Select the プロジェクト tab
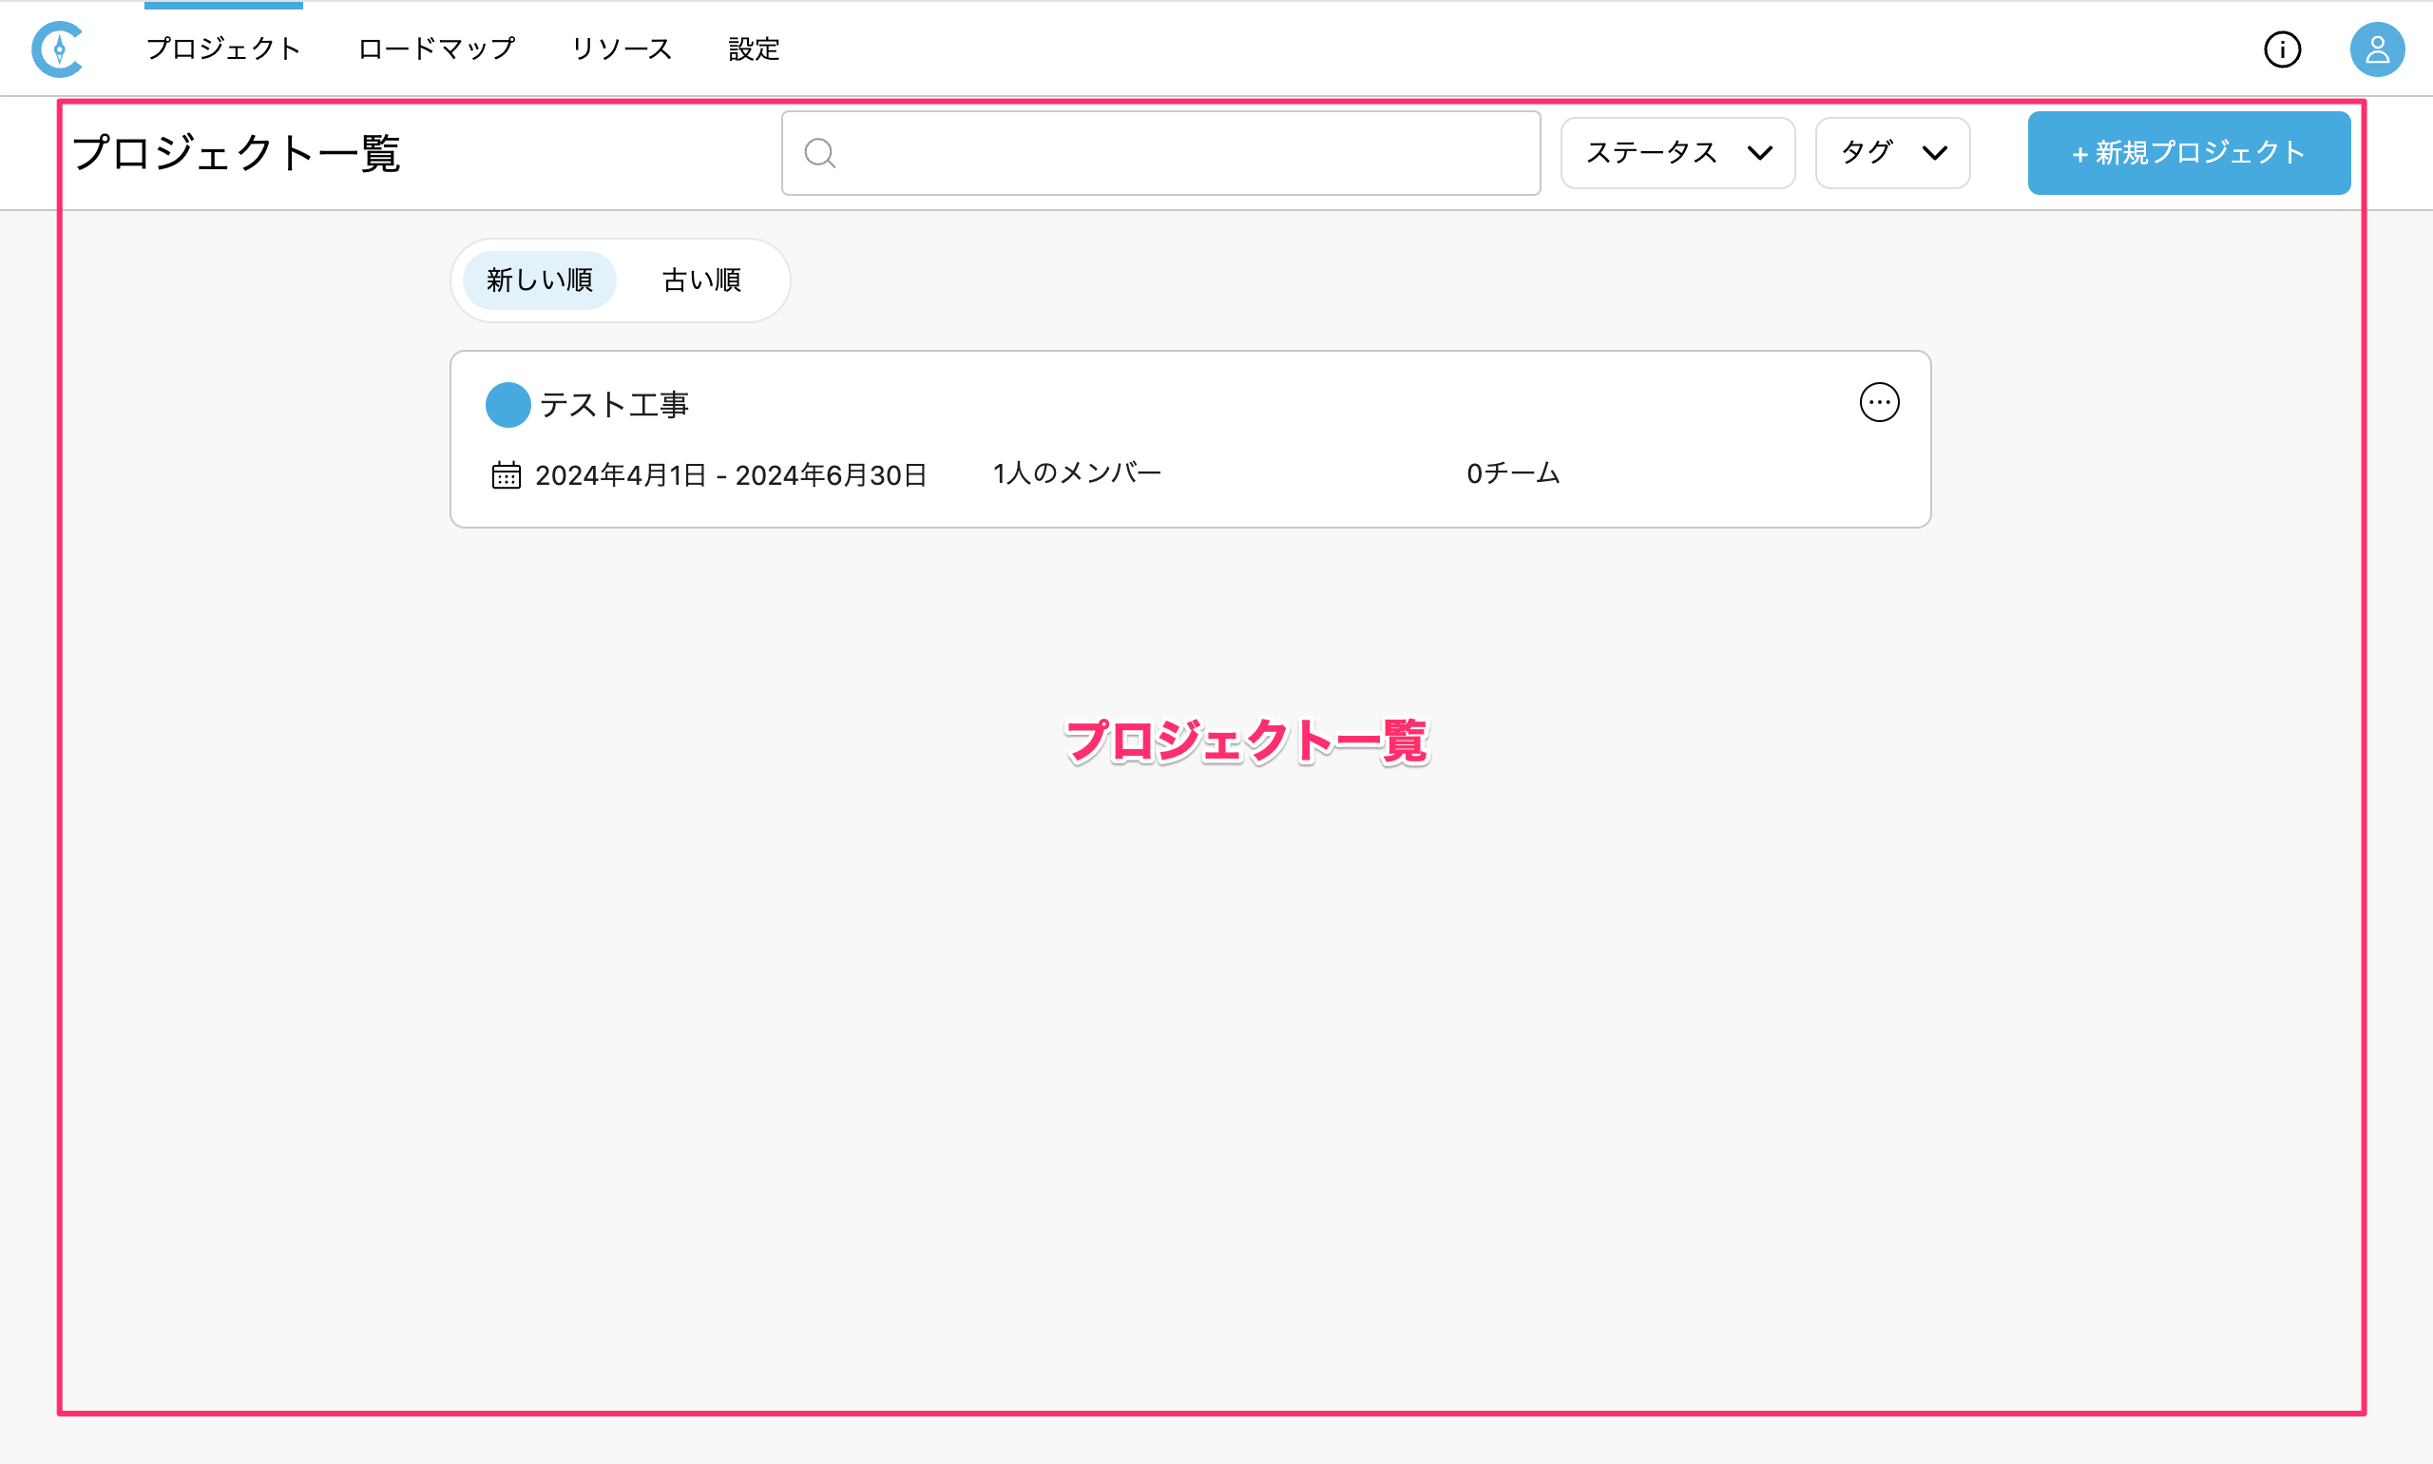2433x1464 pixels. click(x=223, y=48)
